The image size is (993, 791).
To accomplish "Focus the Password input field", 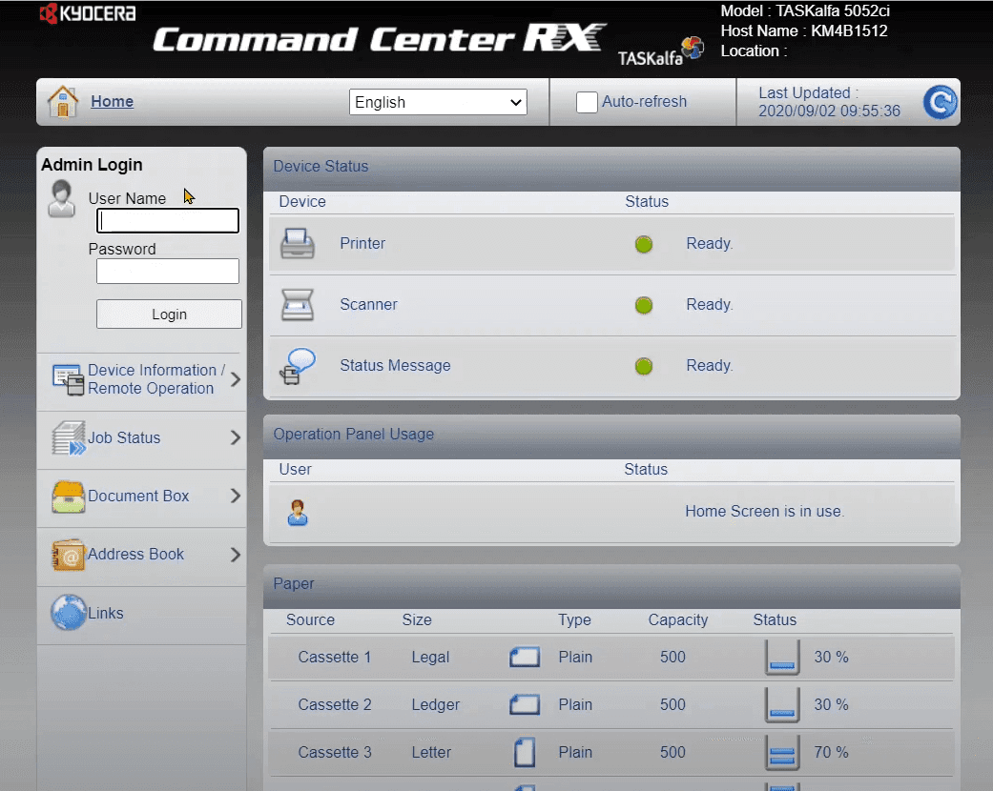I will (168, 271).
